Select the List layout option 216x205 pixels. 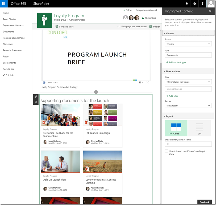(200, 128)
